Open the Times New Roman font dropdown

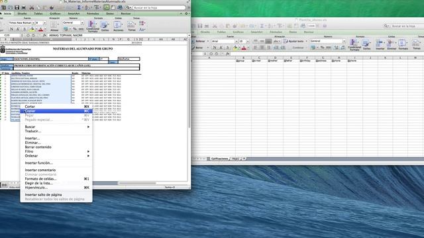(x=33, y=23)
